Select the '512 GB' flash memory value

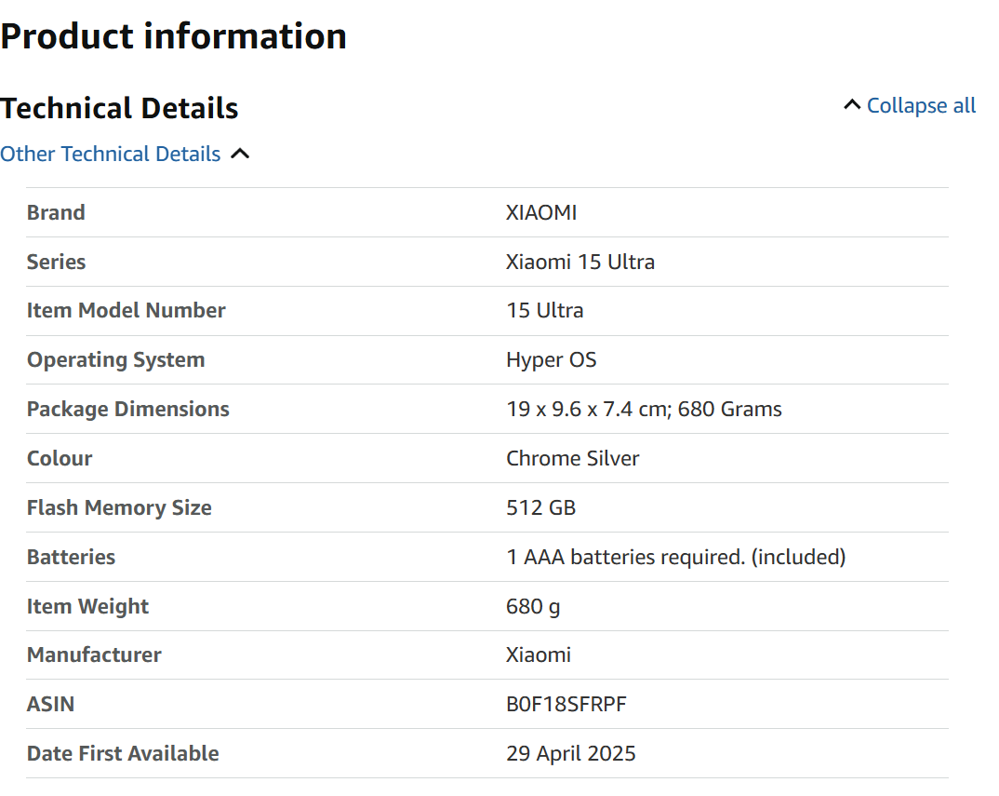pos(540,508)
